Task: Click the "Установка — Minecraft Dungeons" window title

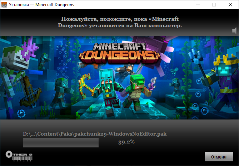Action: 43,5
